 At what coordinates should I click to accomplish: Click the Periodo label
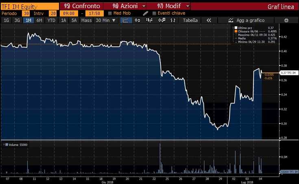(9, 13)
